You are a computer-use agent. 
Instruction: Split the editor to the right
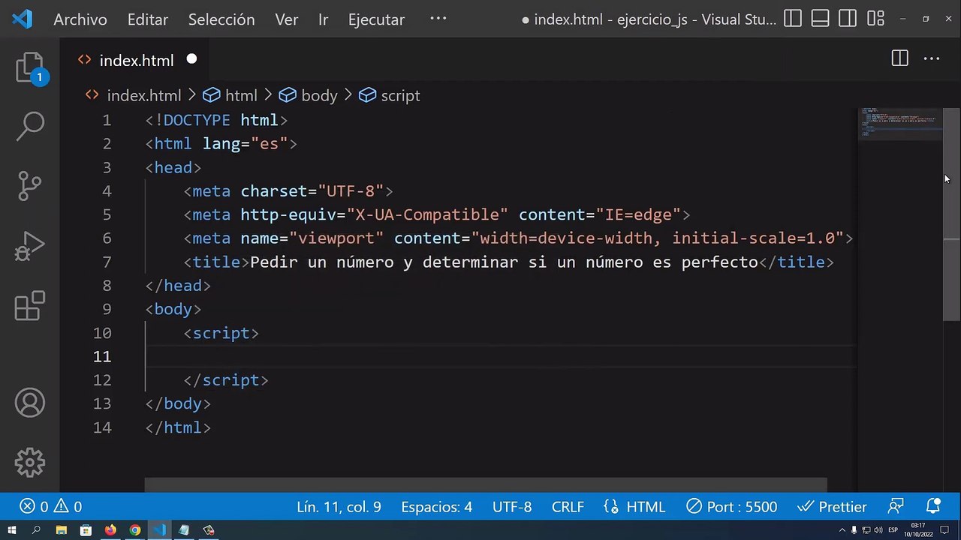[899, 58]
